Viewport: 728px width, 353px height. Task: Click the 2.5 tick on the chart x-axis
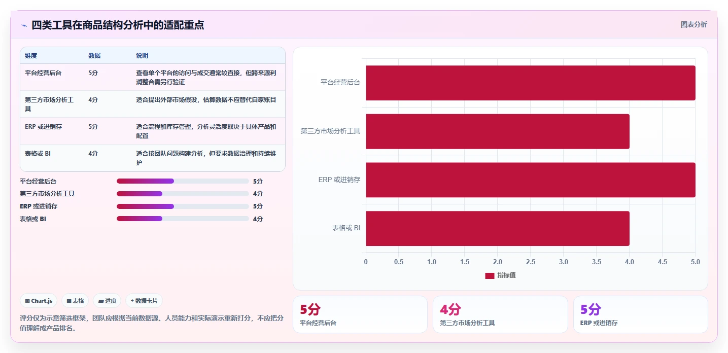pos(531,262)
